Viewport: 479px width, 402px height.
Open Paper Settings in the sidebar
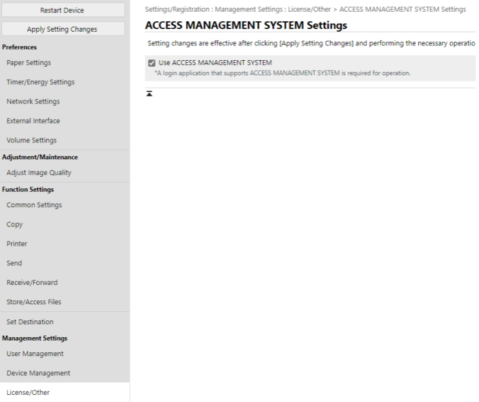click(x=28, y=63)
